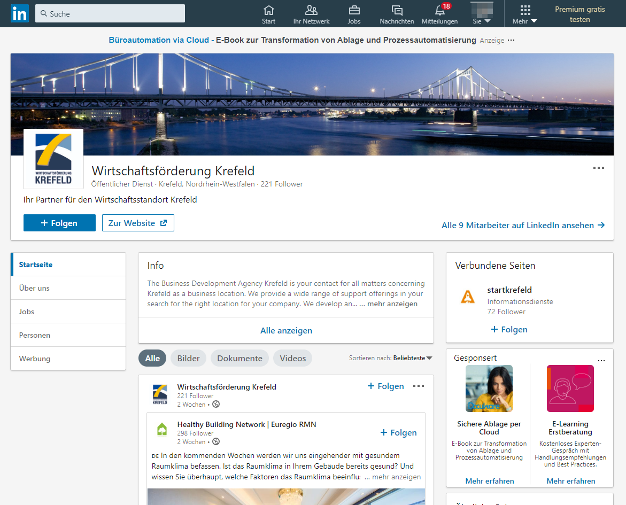Click the startkrefeld logo icon
Screen dimensions: 626x505
coord(468,297)
